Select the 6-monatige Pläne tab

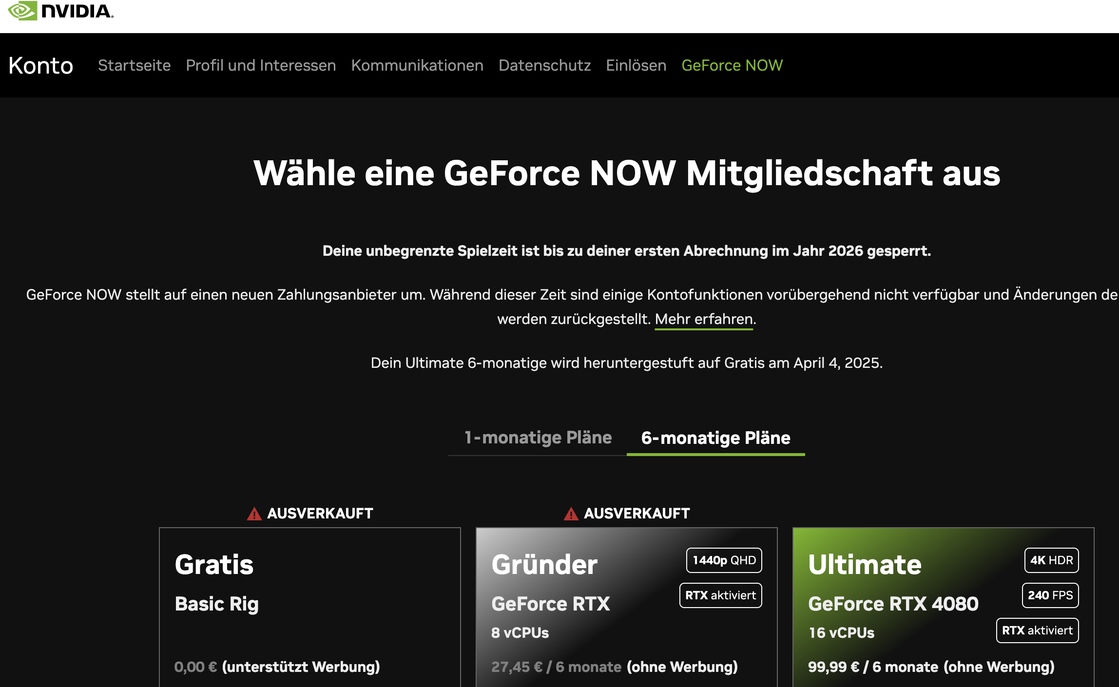coord(715,438)
